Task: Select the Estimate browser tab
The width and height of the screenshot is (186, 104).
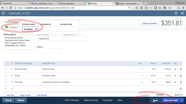Action: (x=100, y=4)
